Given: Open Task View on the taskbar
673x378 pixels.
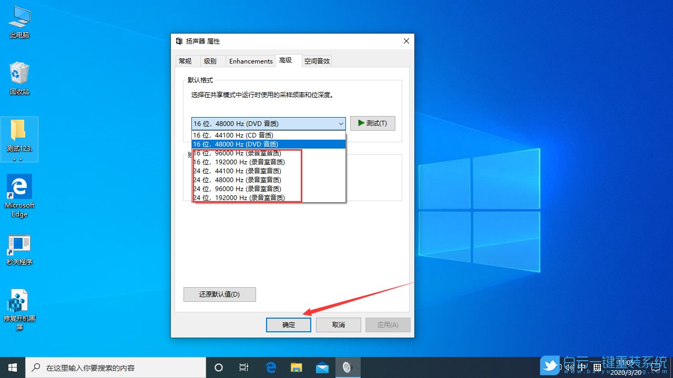Looking at the screenshot, I should pyautogui.click(x=243, y=367).
